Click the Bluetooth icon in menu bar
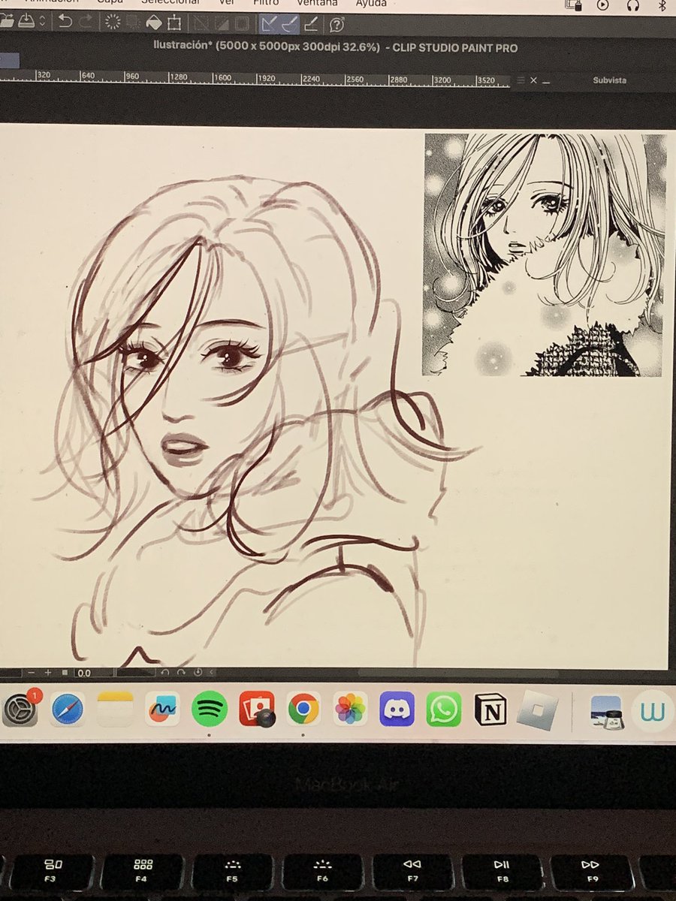Image resolution: width=676 pixels, height=901 pixels. (662, 5)
